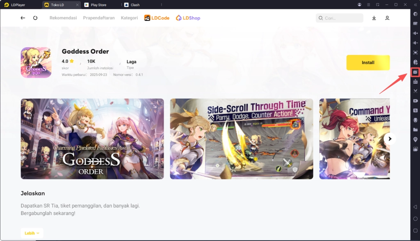The height and width of the screenshot is (241, 420).
Task: Click the Goddess Order app icon
Action: coord(36,62)
